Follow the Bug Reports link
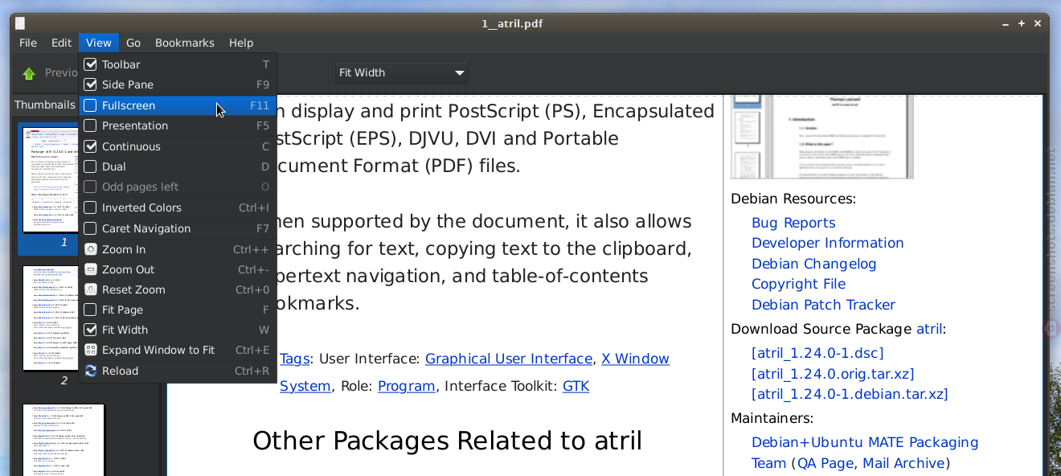 pyautogui.click(x=793, y=223)
